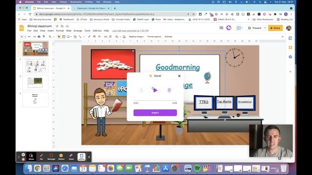
Task: Click the Top Marks monitor on slide
Action: [224, 102]
